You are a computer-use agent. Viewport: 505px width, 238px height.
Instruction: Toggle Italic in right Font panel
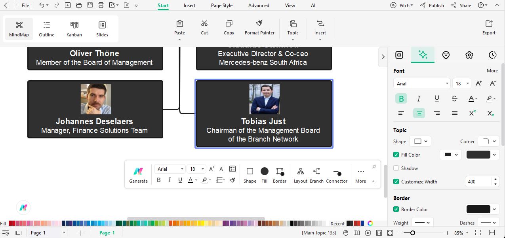[x=419, y=98]
